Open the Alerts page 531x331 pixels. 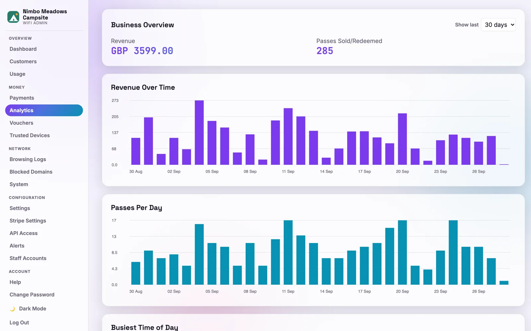pyautogui.click(x=44, y=246)
